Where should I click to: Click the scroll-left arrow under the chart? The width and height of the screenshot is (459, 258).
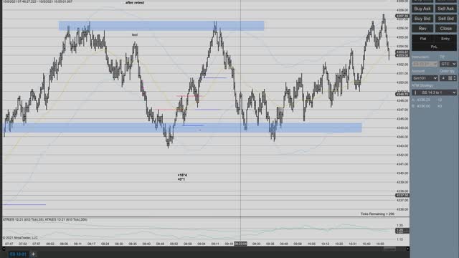click(4, 249)
